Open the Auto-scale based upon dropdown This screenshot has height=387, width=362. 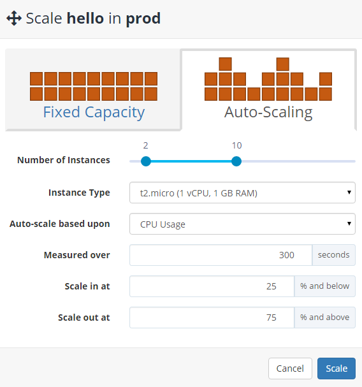tap(242, 224)
